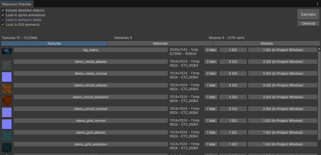Viewport: 321px width, 155px height.
Task: Click 1 Mat button for demo_grid_emission
Action: pyautogui.click(x=211, y=144)
